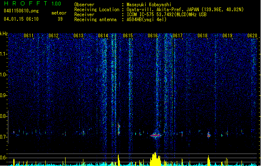Click the yellow power spike below 0618
This screenshot has height=166, width=261.
(x=209, y=161)
